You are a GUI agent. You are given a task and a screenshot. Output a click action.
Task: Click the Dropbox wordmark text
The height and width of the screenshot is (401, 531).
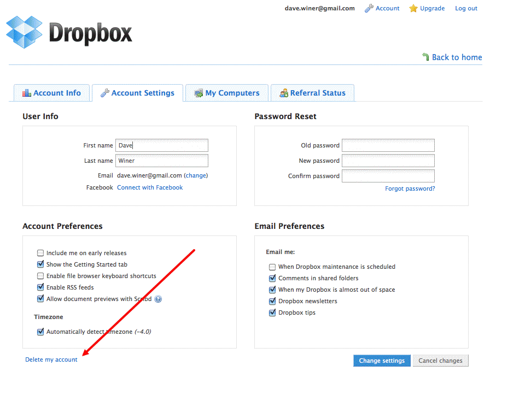pos(90,33)
